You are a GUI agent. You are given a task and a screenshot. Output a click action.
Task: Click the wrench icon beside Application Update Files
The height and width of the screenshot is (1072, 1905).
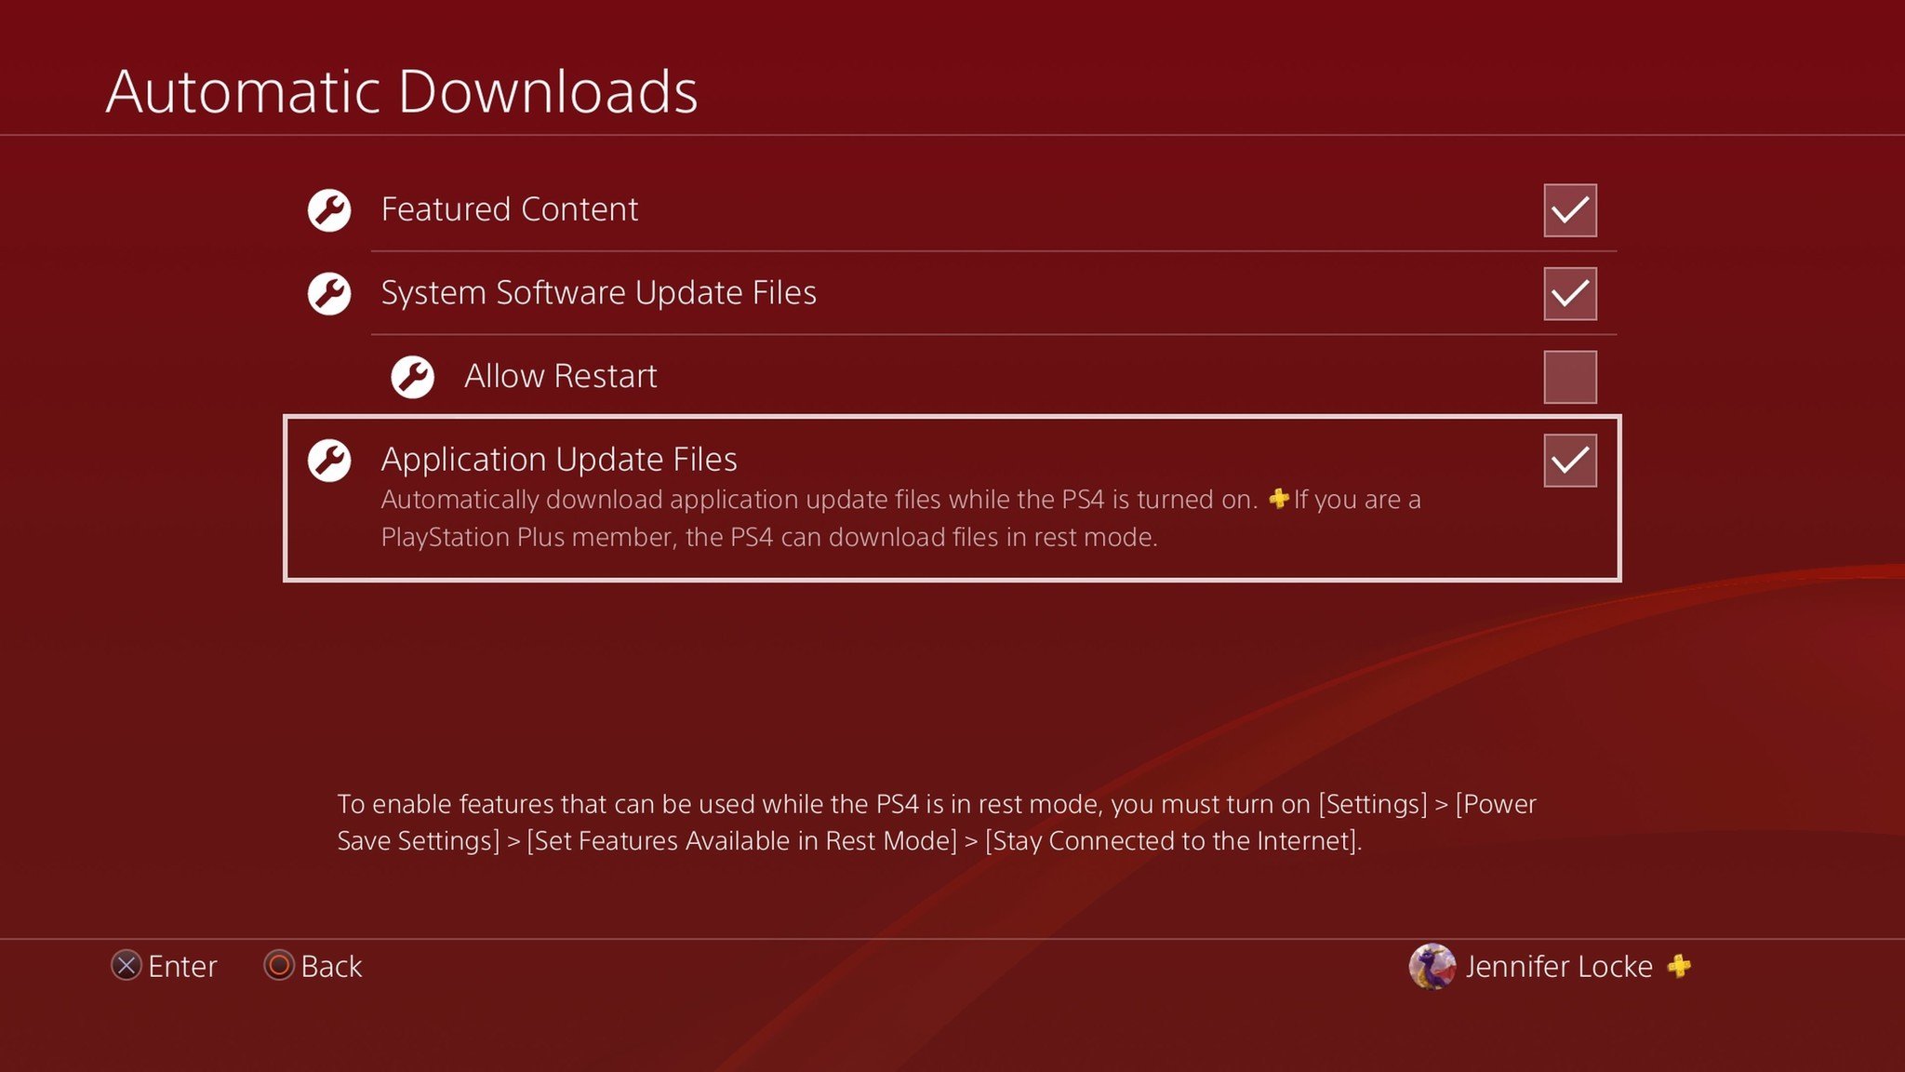(x=329, y=461)
